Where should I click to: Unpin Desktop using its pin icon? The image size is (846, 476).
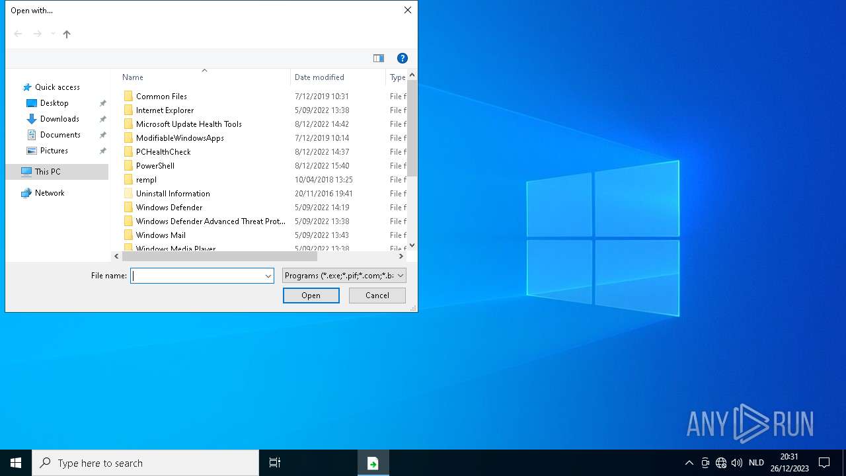pyautogui.click(x=102, y=103)
